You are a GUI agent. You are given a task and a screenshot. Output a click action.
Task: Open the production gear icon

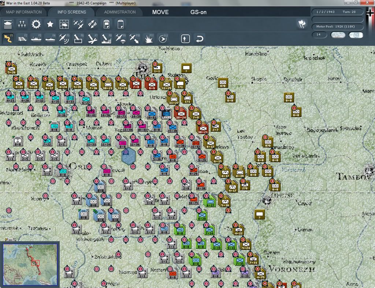[x=36, y=24]
